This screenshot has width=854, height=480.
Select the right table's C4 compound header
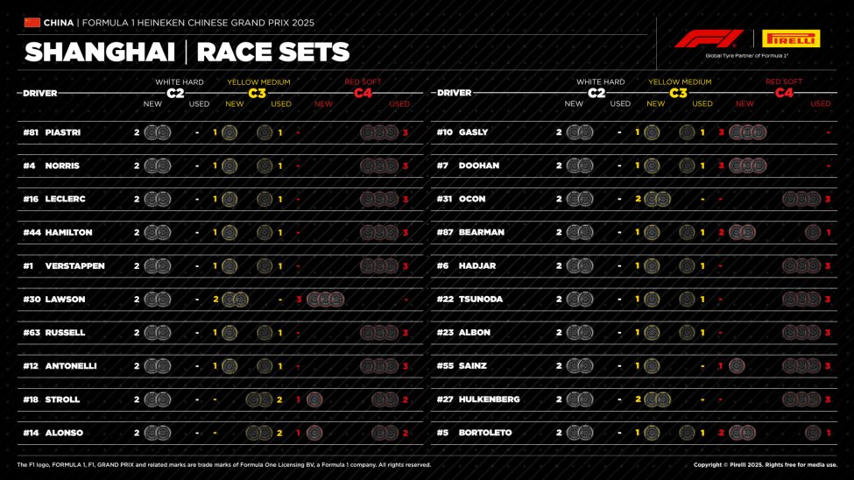pos(782,93)
